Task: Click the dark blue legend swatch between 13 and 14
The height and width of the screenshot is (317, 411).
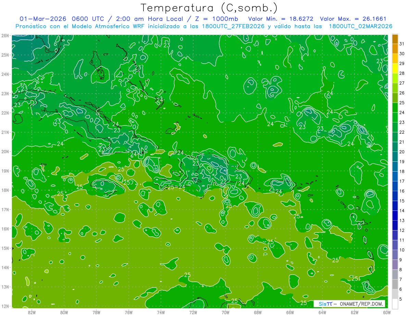Action: click(395, 215)
